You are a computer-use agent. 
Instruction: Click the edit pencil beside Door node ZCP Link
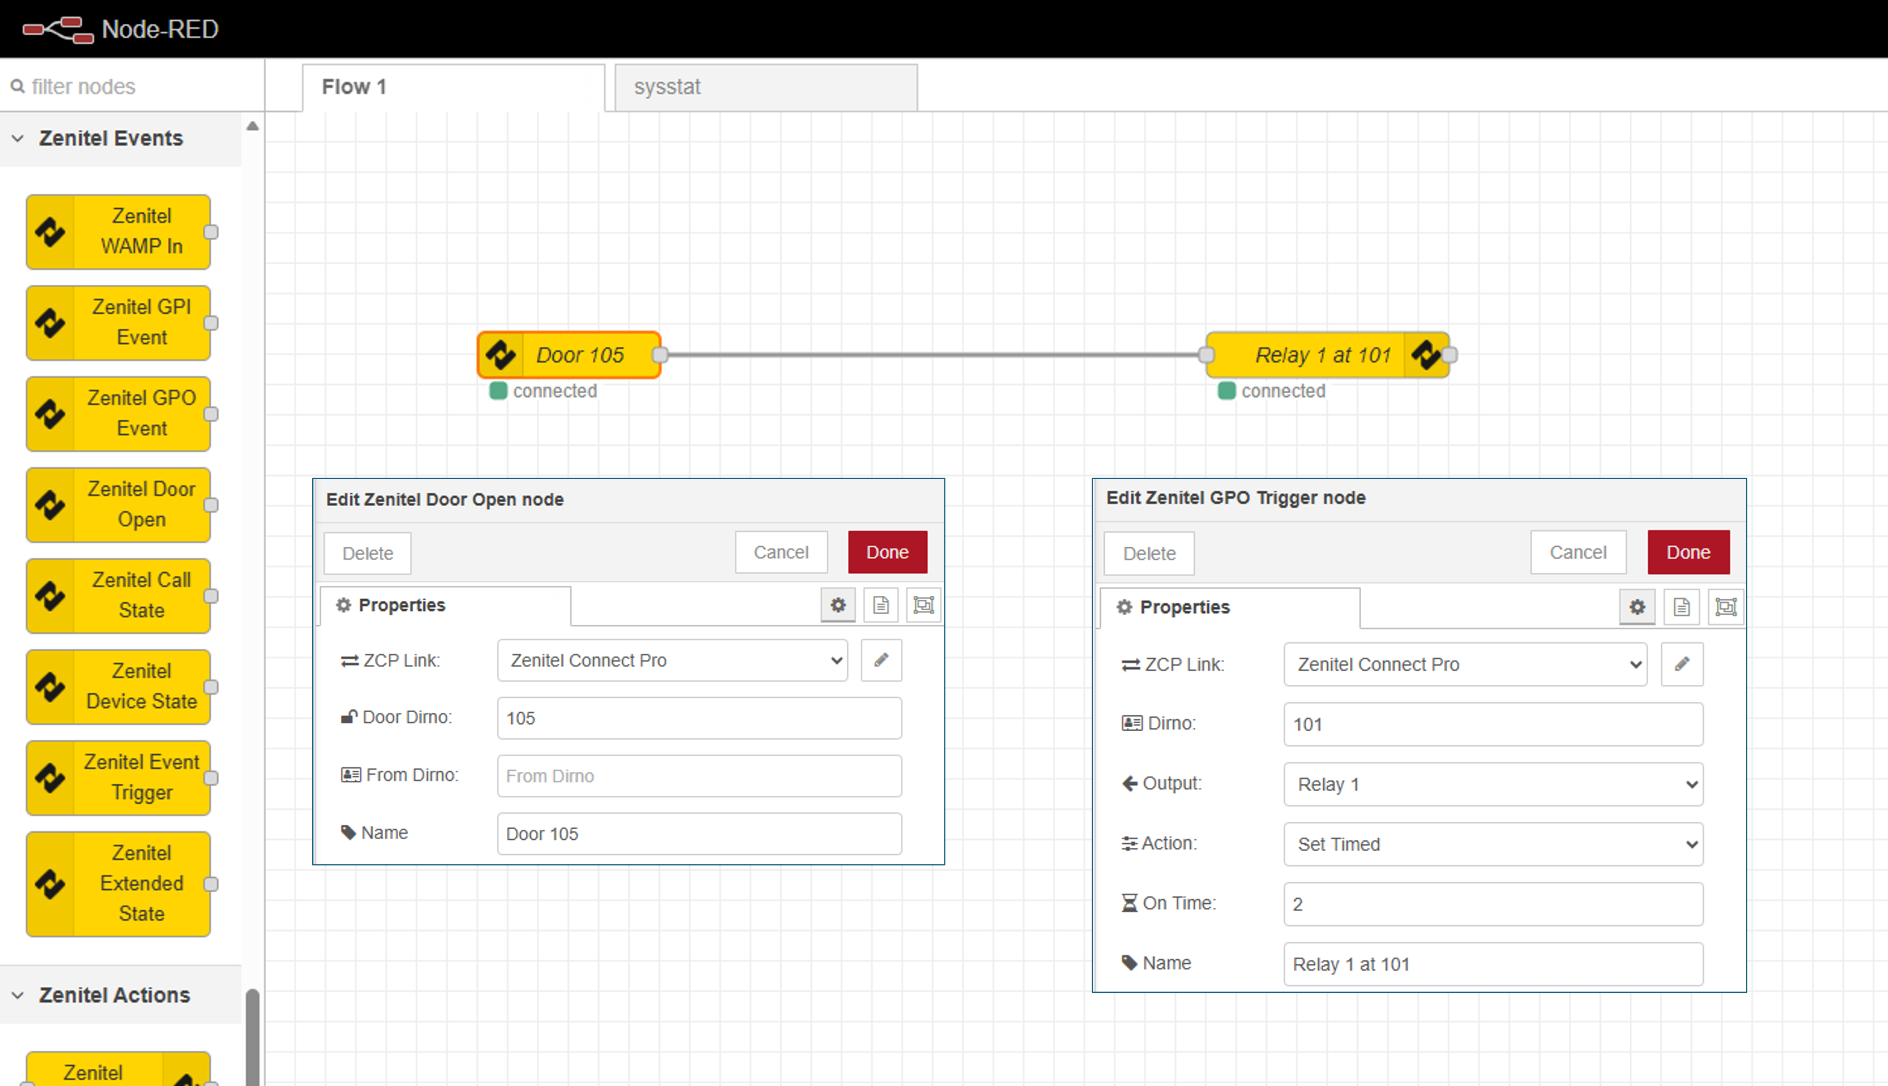(x=880, y=660)
